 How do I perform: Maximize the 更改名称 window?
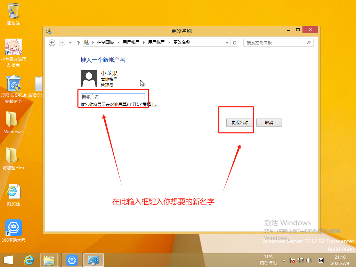tap(298, 30)
